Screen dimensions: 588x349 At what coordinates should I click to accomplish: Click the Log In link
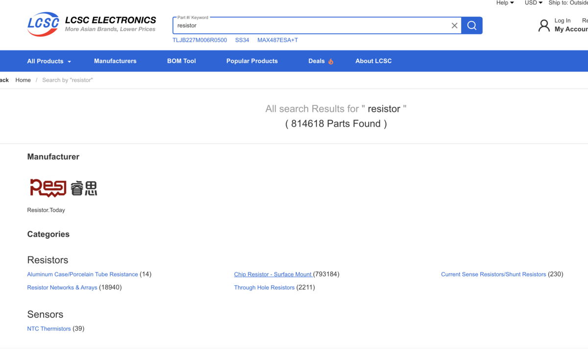563,21
